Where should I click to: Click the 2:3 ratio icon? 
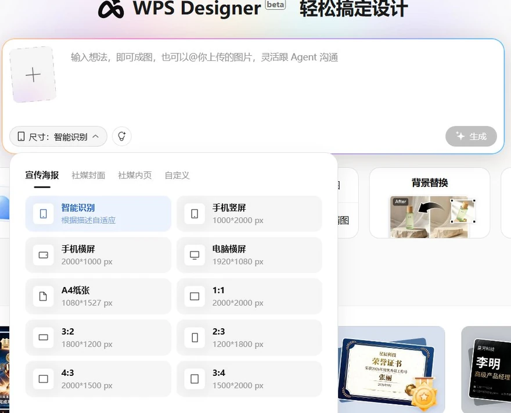click(x=195, y=337)
